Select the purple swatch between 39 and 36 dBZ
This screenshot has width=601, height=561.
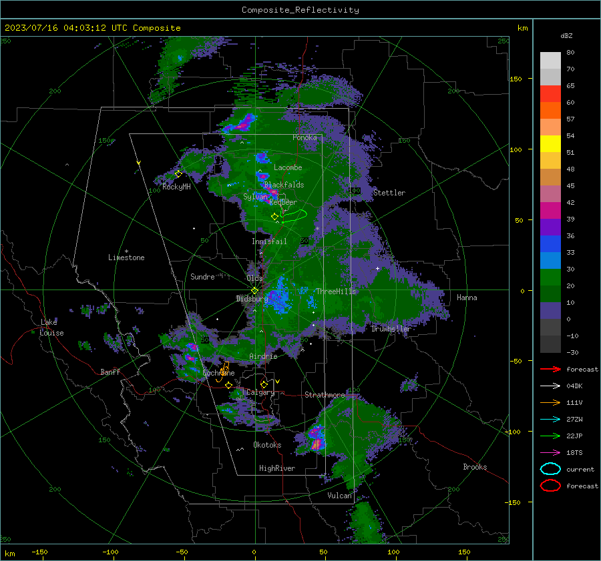click(x=550, y=227)
